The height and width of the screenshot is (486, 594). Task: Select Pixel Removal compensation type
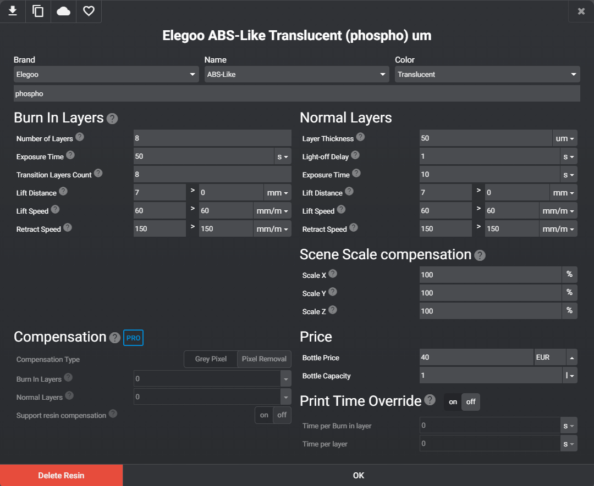[264, 359]
